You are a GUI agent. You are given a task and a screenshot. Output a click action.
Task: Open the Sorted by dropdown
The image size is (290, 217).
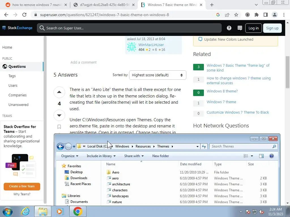pyautogui.click(x=157, y=75)
